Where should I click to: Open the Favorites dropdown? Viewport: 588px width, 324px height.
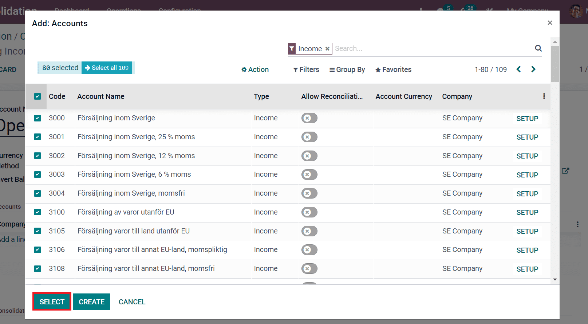393,69
